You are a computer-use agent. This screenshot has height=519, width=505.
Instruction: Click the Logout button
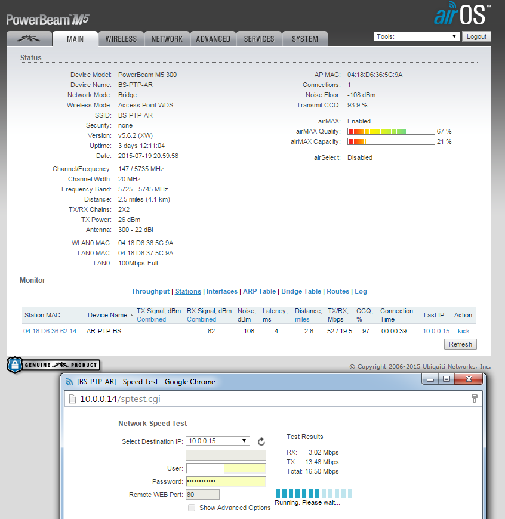click(476, 36)
